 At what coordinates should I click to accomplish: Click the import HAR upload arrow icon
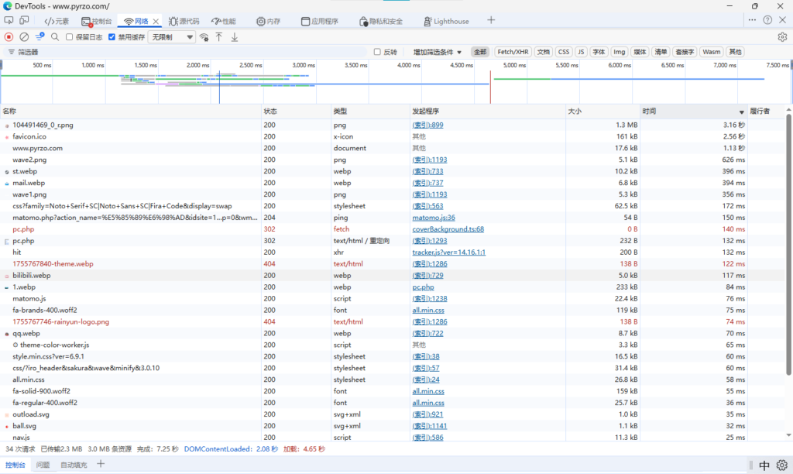pos(219,36)
